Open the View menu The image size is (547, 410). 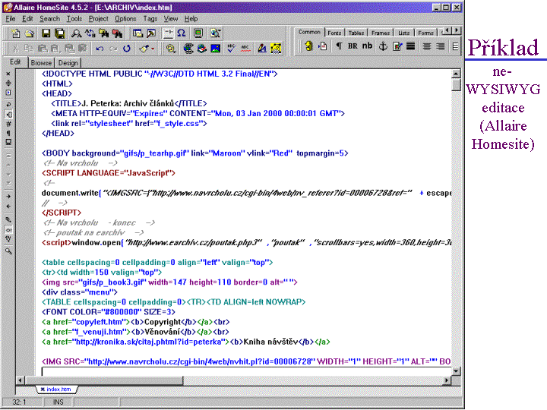point(171,19)
